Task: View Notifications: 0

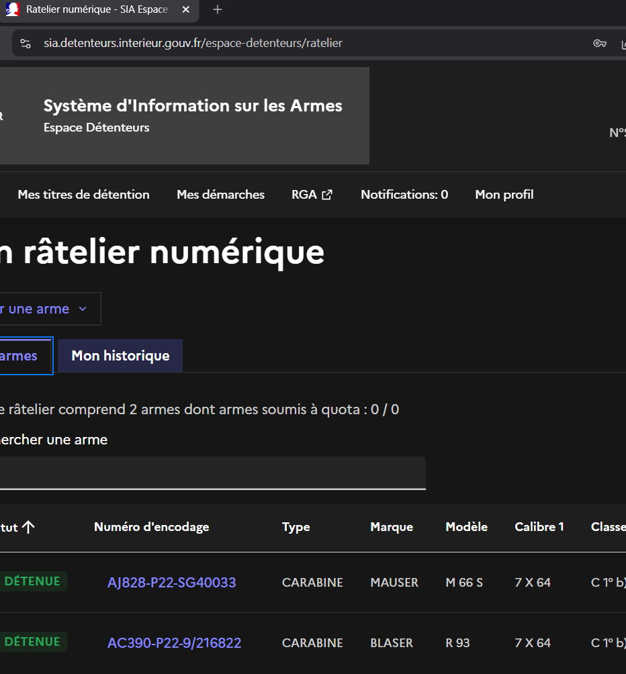Action: (404, 195)
